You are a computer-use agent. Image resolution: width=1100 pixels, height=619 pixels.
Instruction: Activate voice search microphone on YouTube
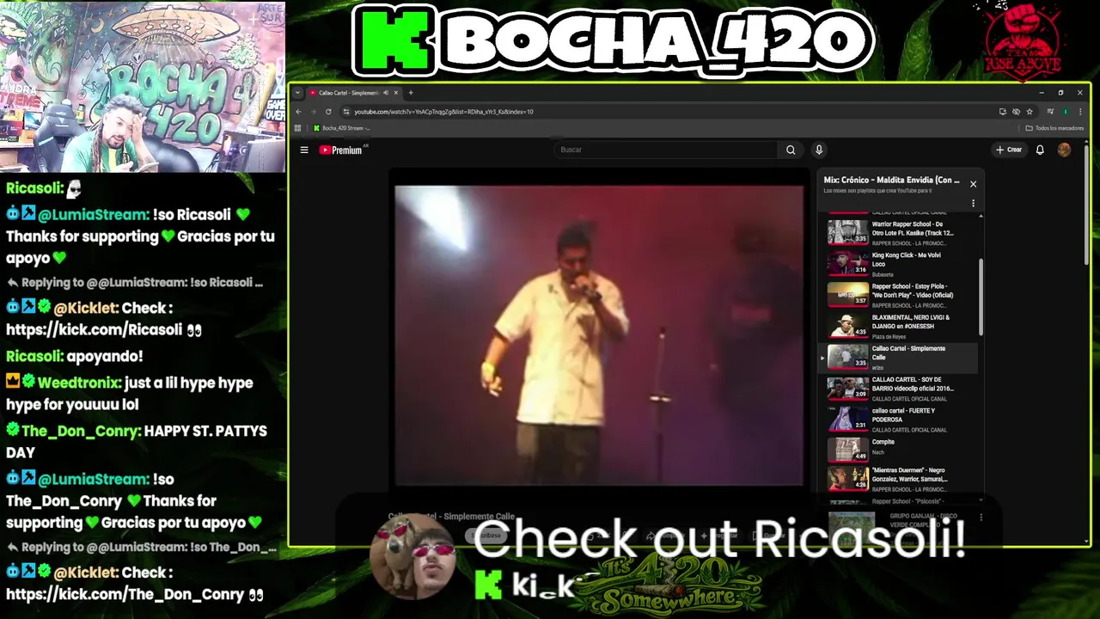click(x=819, y=150)
